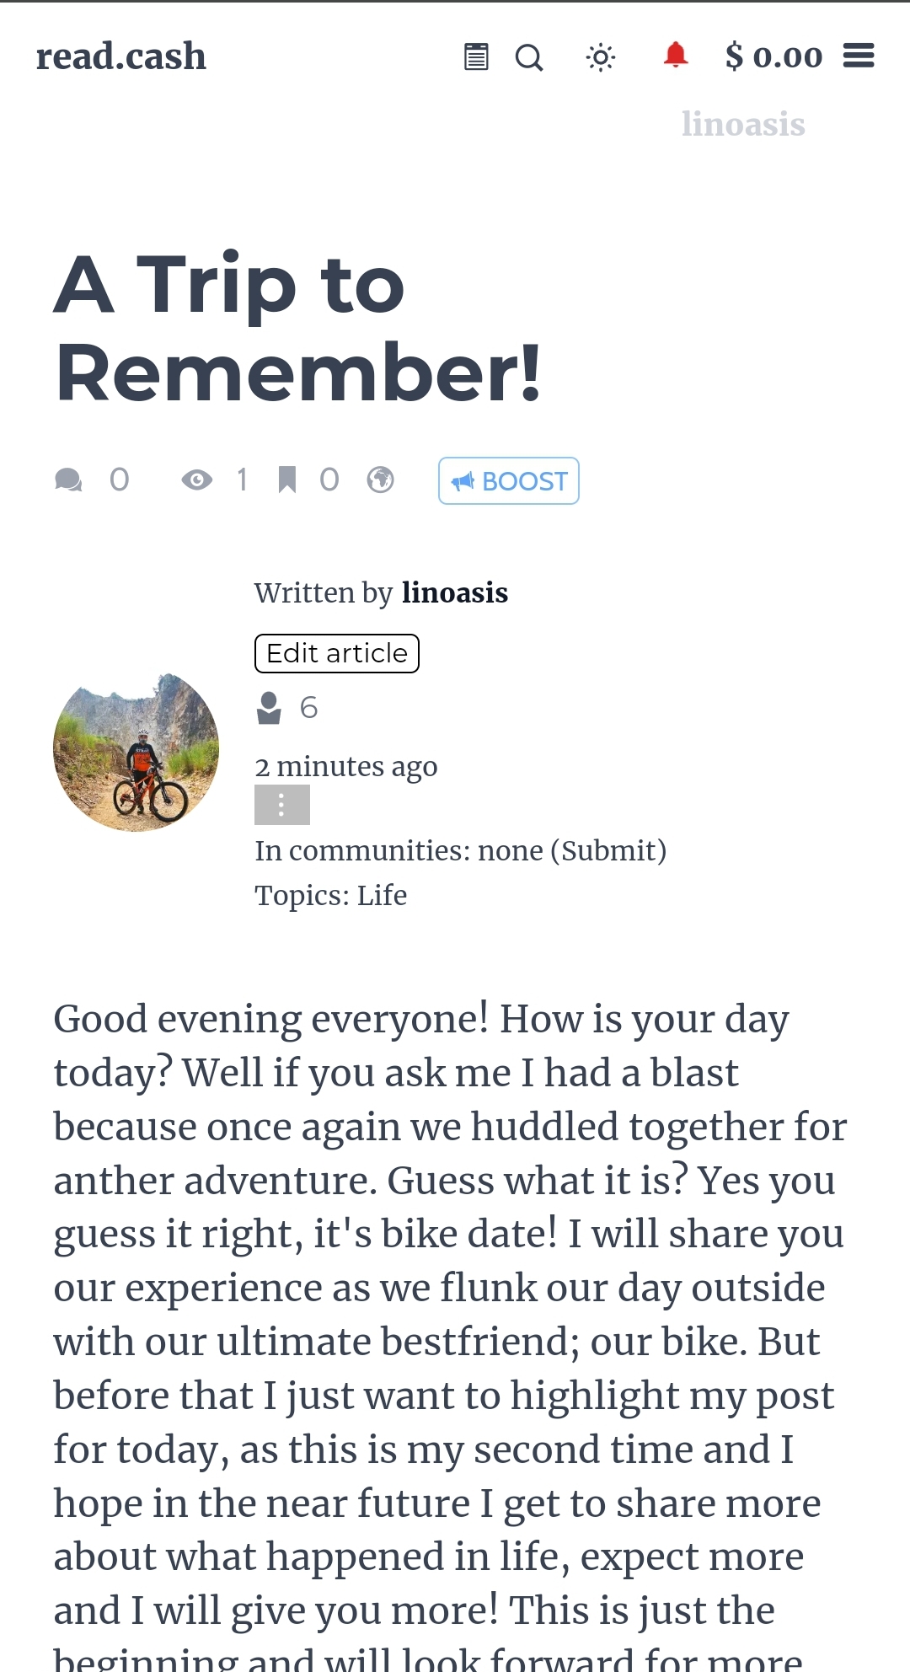Boost the article
This screenshot has width=910, height=1672.
coord(509,481)
